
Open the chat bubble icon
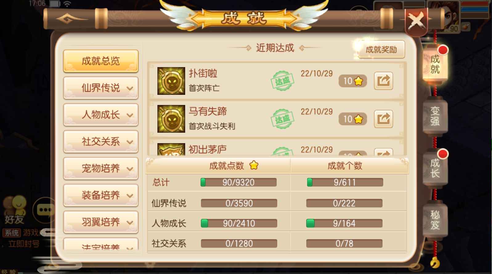coord(45,211)
